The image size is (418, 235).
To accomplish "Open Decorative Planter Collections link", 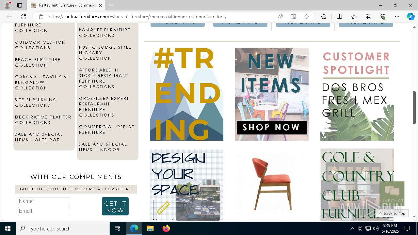I will point(43,120).
